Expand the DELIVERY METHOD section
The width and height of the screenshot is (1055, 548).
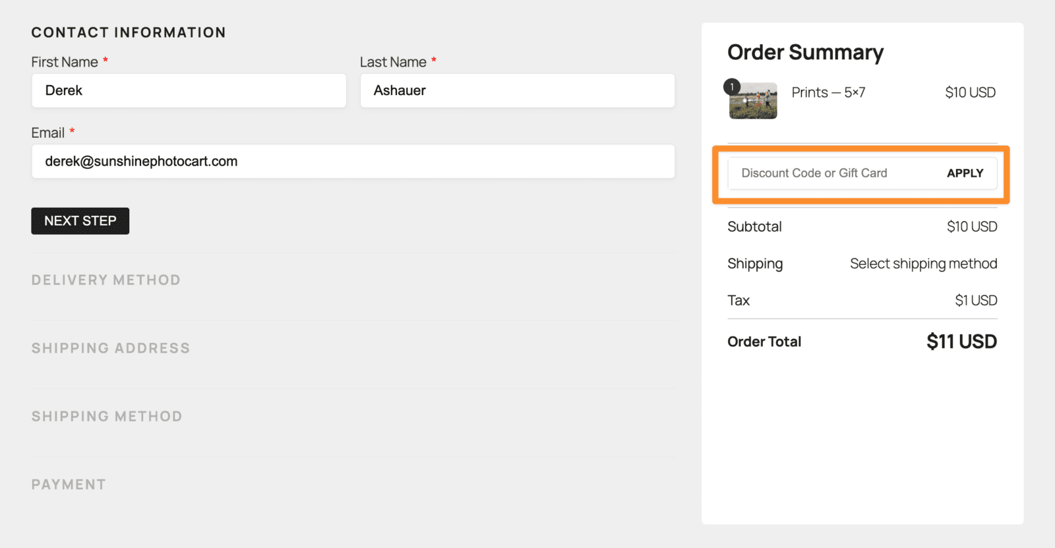coord(106,280)
